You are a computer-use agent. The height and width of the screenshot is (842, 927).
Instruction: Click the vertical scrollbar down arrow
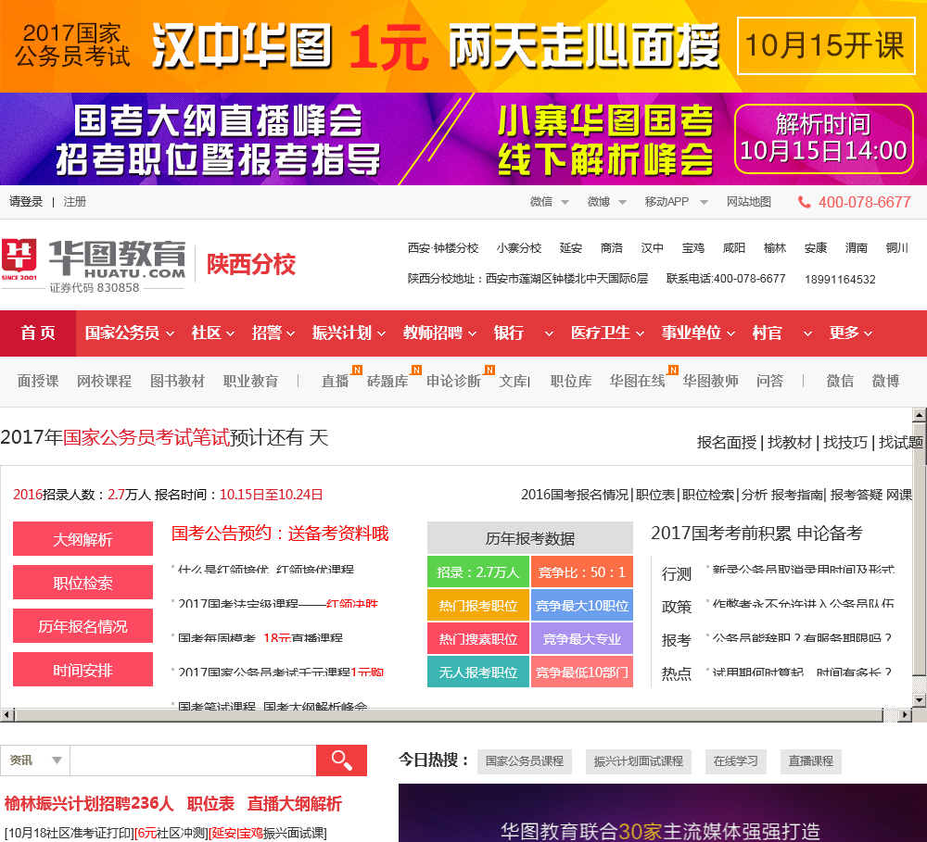click(x=920, y=700)
